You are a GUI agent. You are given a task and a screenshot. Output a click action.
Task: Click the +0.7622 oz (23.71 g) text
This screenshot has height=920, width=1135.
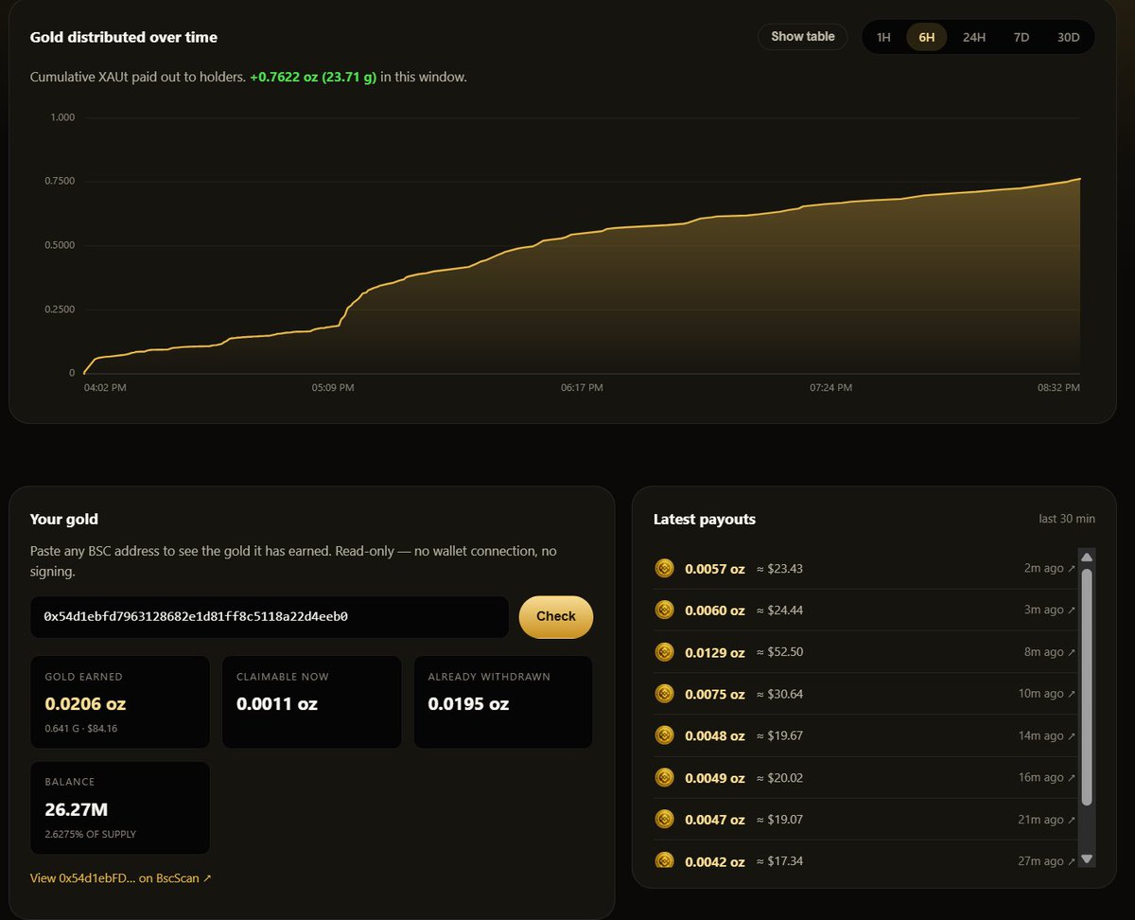[x=313, y=77]
